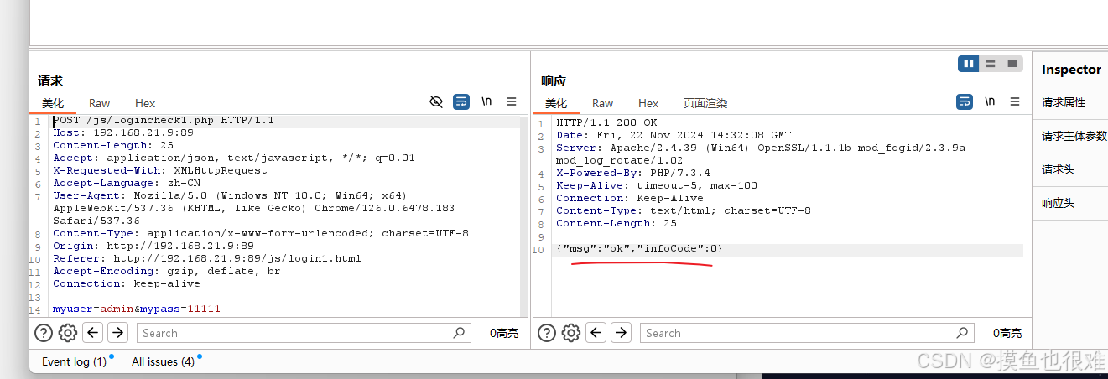Go to previous match in request search
This screenshot has width=1108, height=379.
(93, 333)
